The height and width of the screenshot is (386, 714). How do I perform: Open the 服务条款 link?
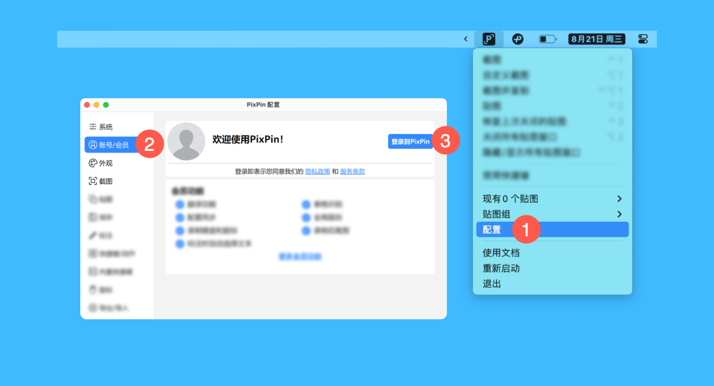coord(352,171)
